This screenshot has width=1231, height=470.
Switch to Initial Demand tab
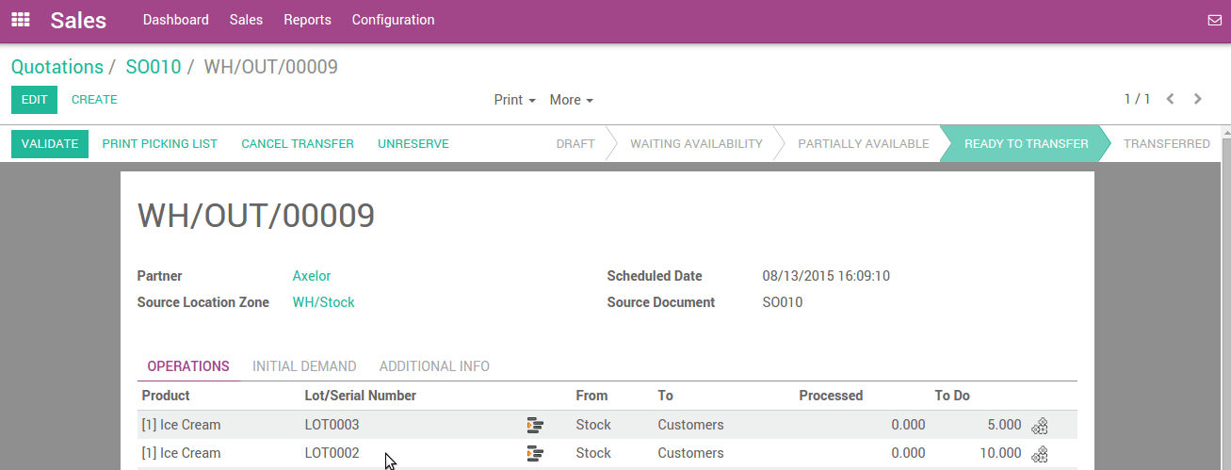point(304,366)
